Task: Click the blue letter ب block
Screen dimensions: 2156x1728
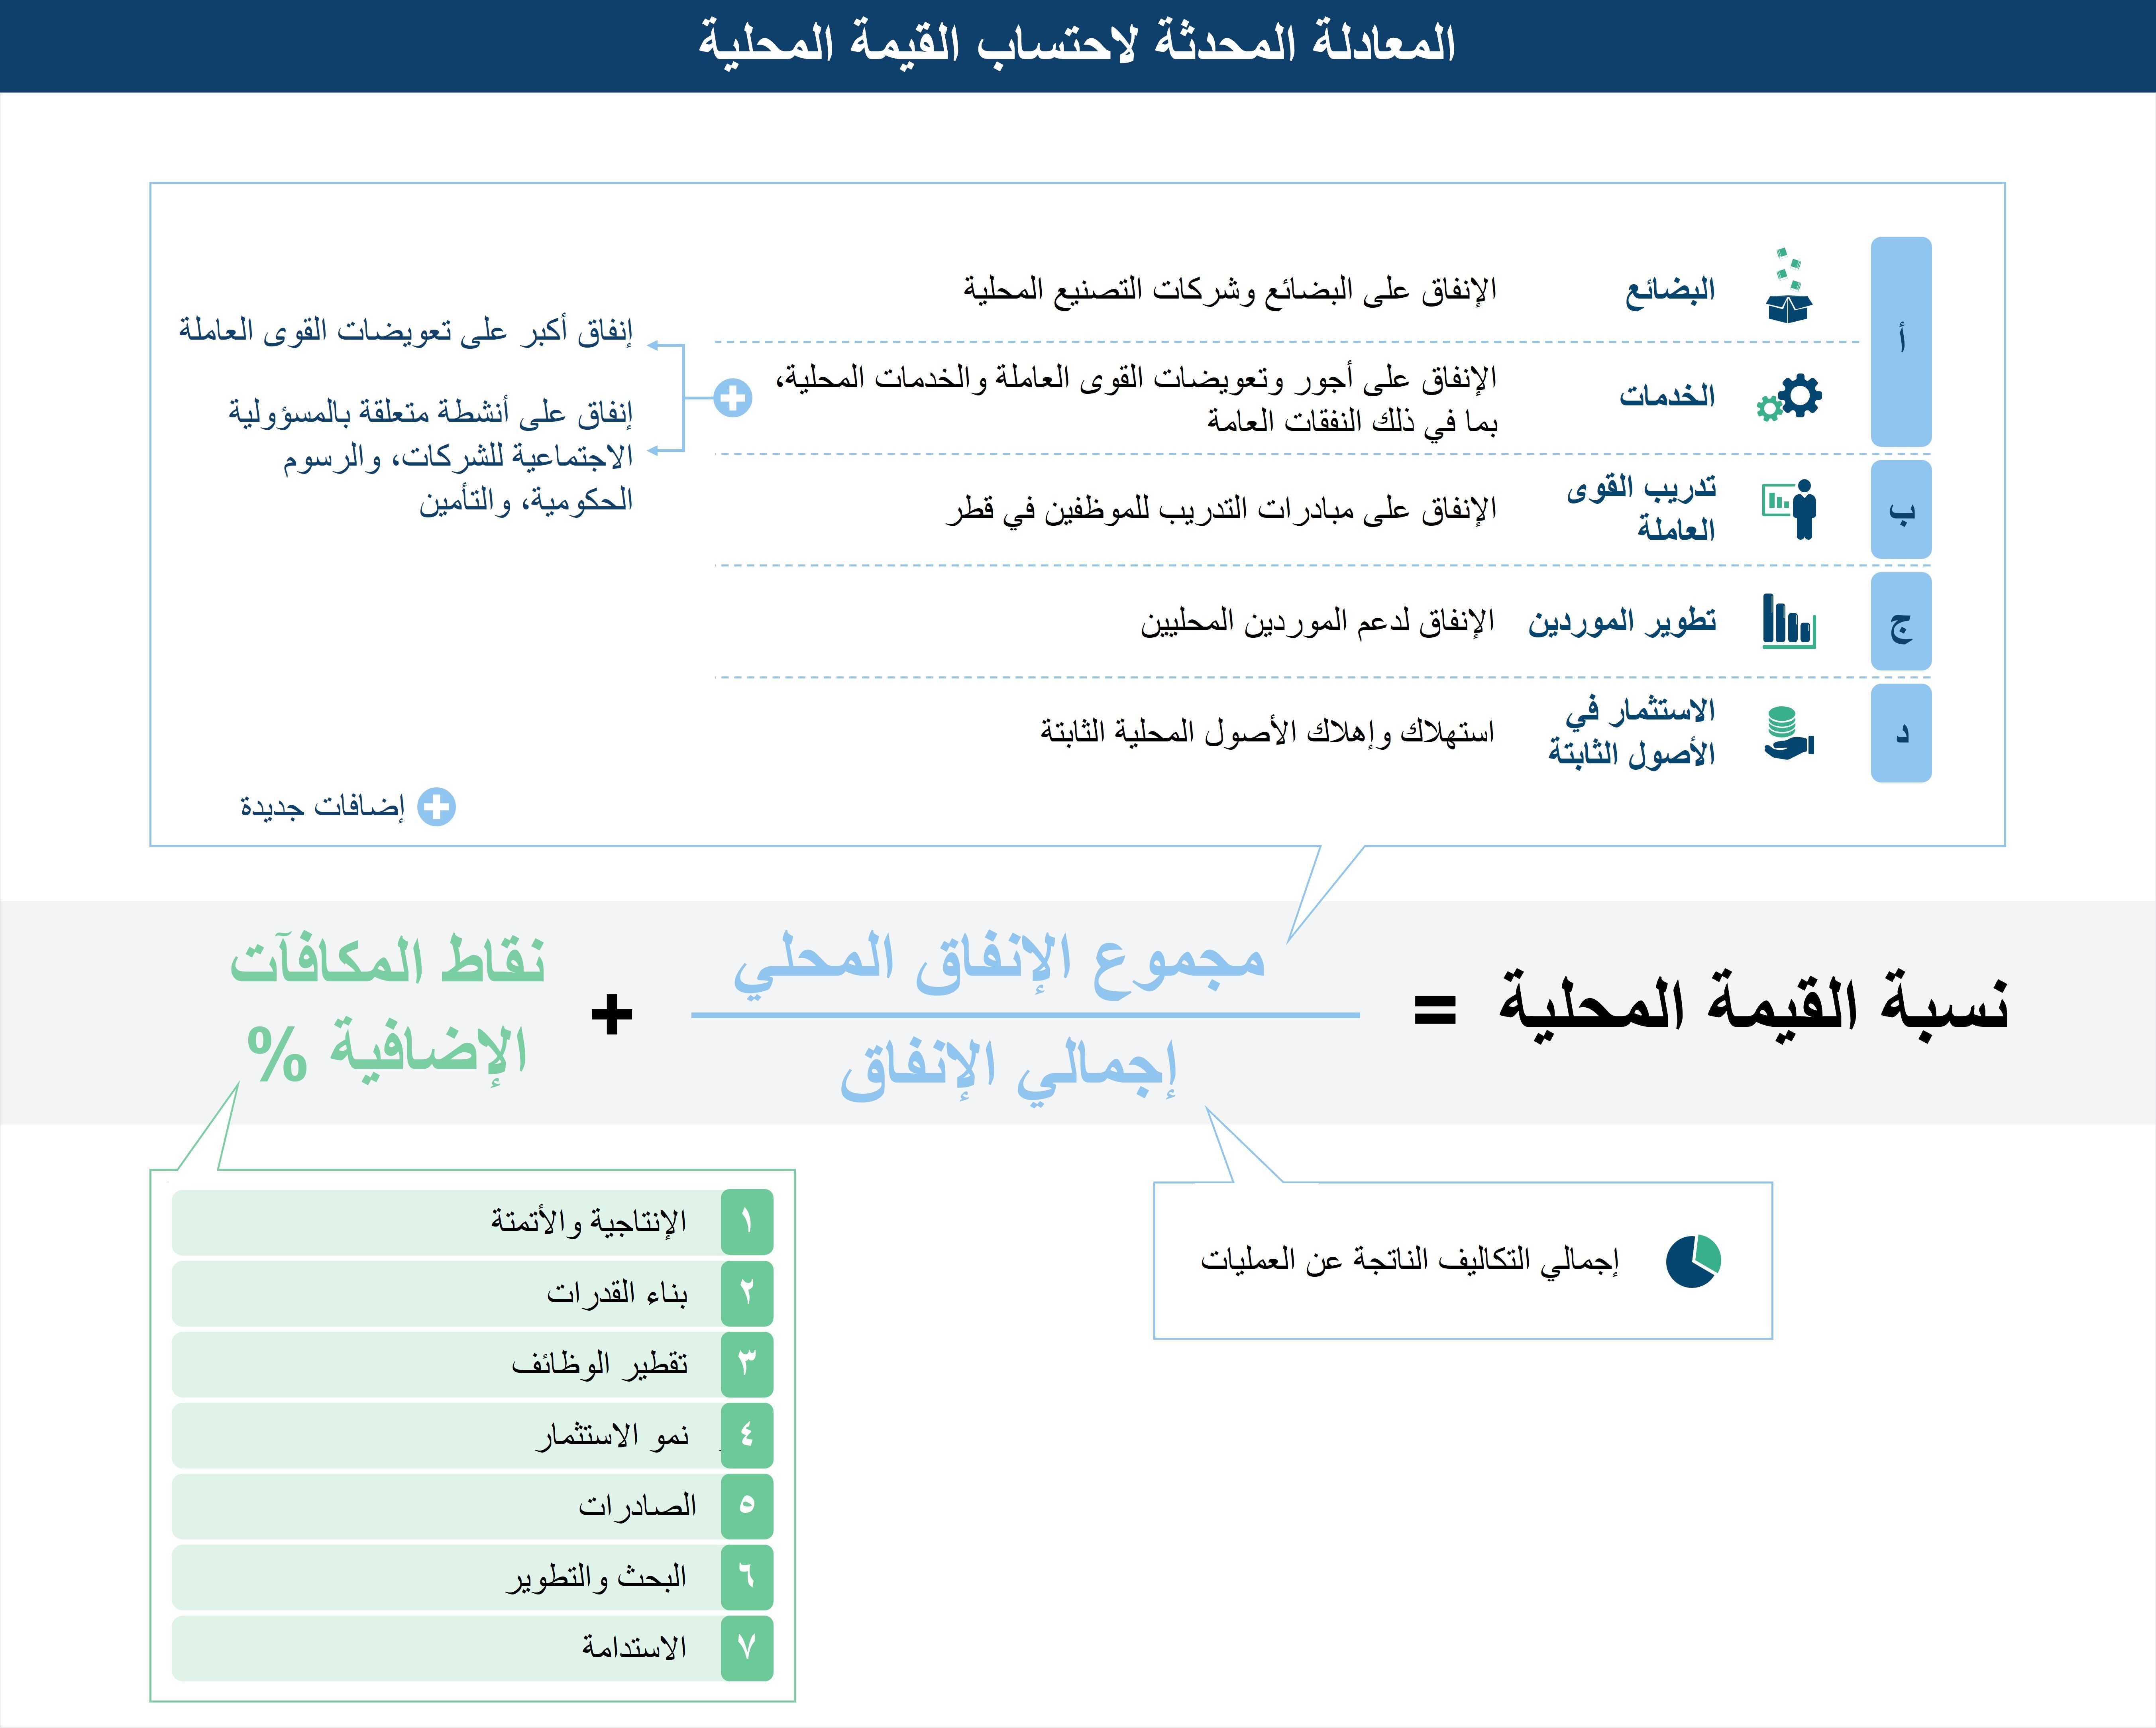Action: (1901, 510)
